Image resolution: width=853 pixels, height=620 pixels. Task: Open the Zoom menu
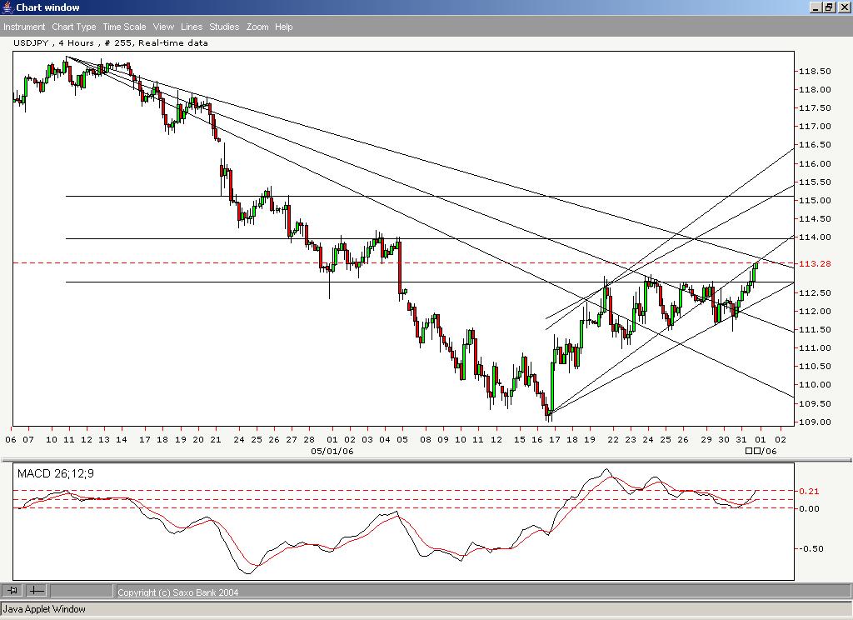pos(257,27)
